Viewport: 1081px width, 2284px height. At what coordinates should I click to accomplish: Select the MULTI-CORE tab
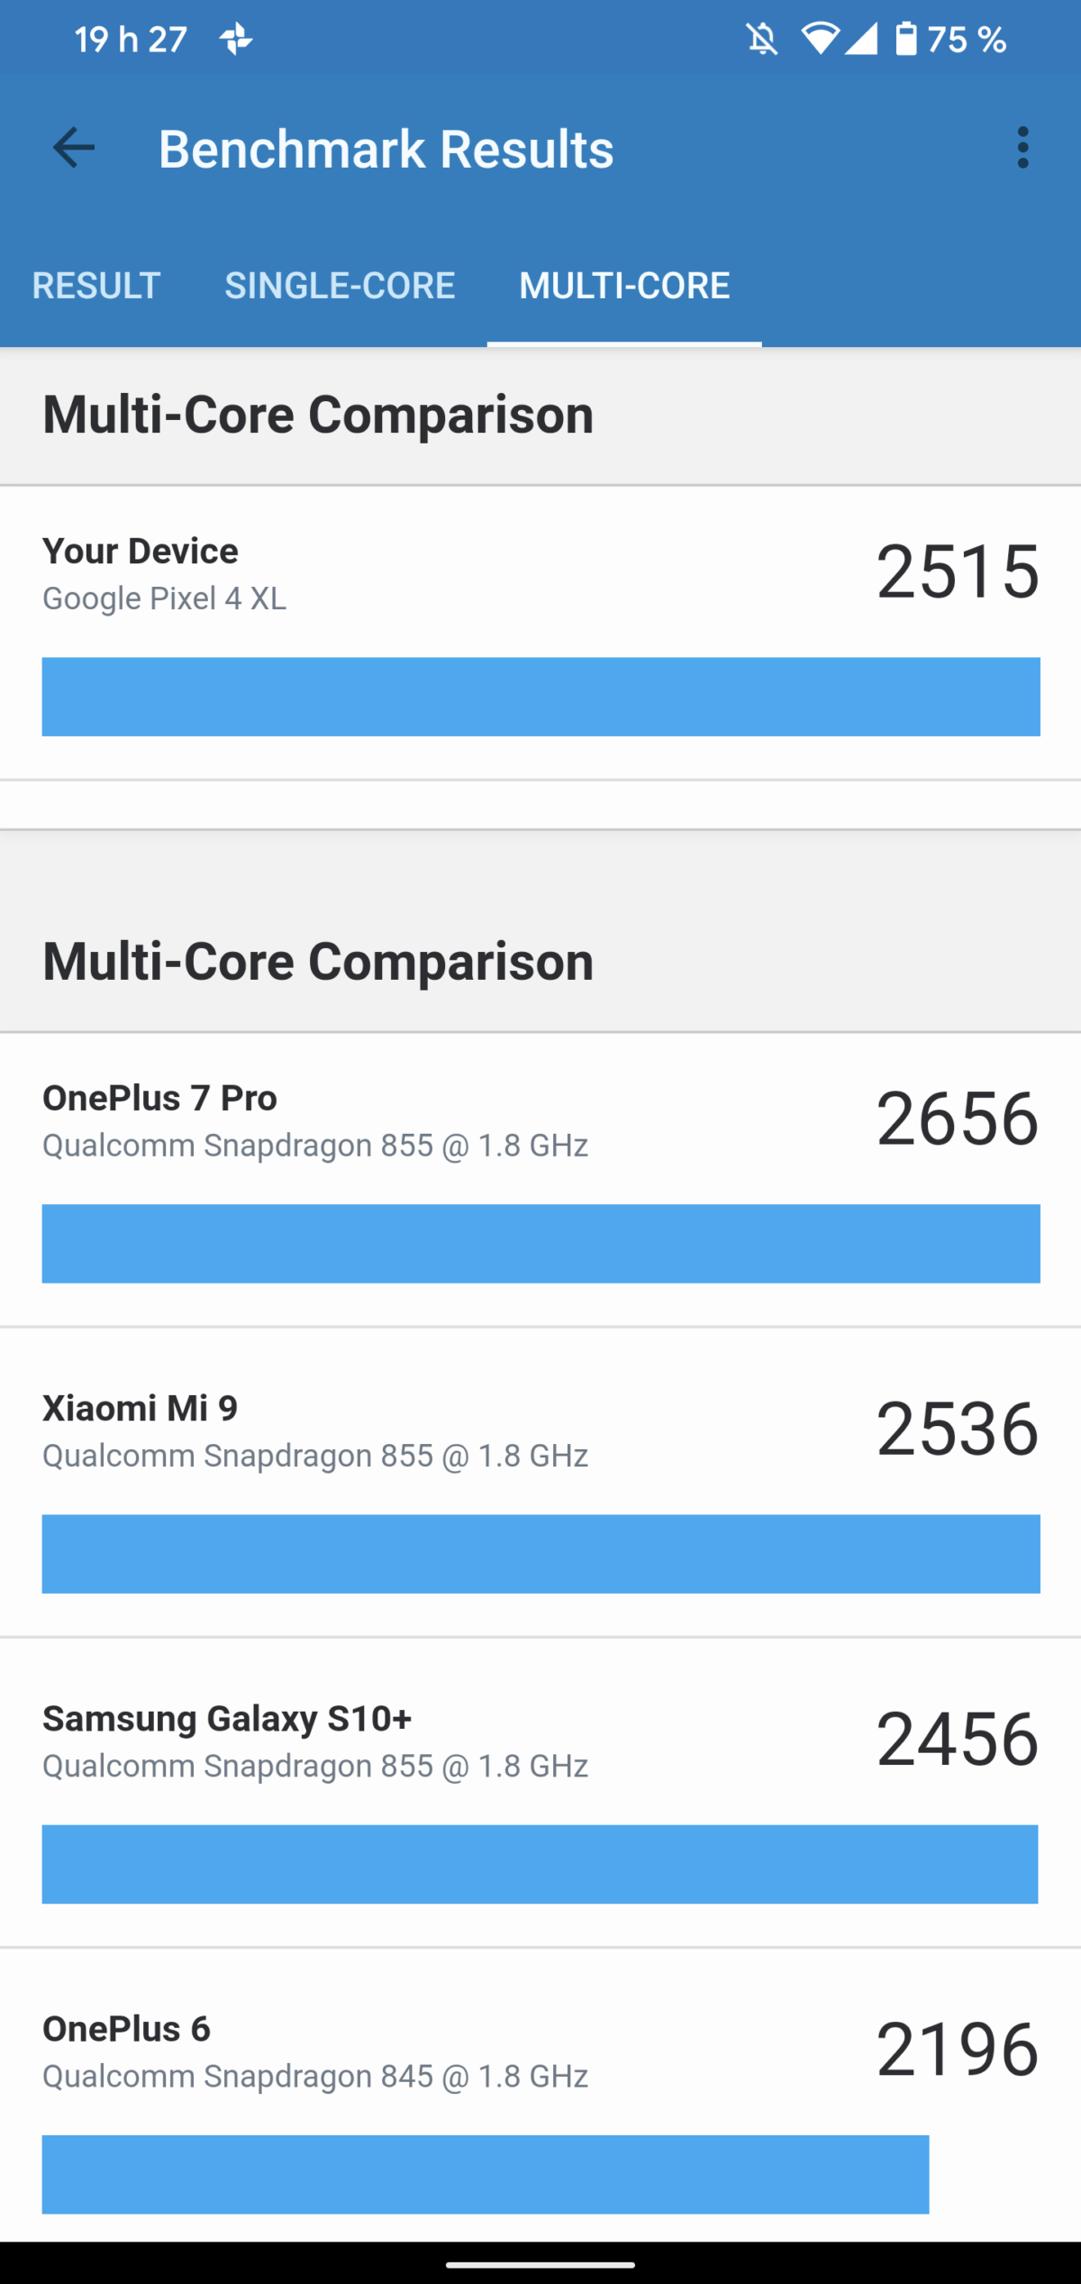click(624, 286)
